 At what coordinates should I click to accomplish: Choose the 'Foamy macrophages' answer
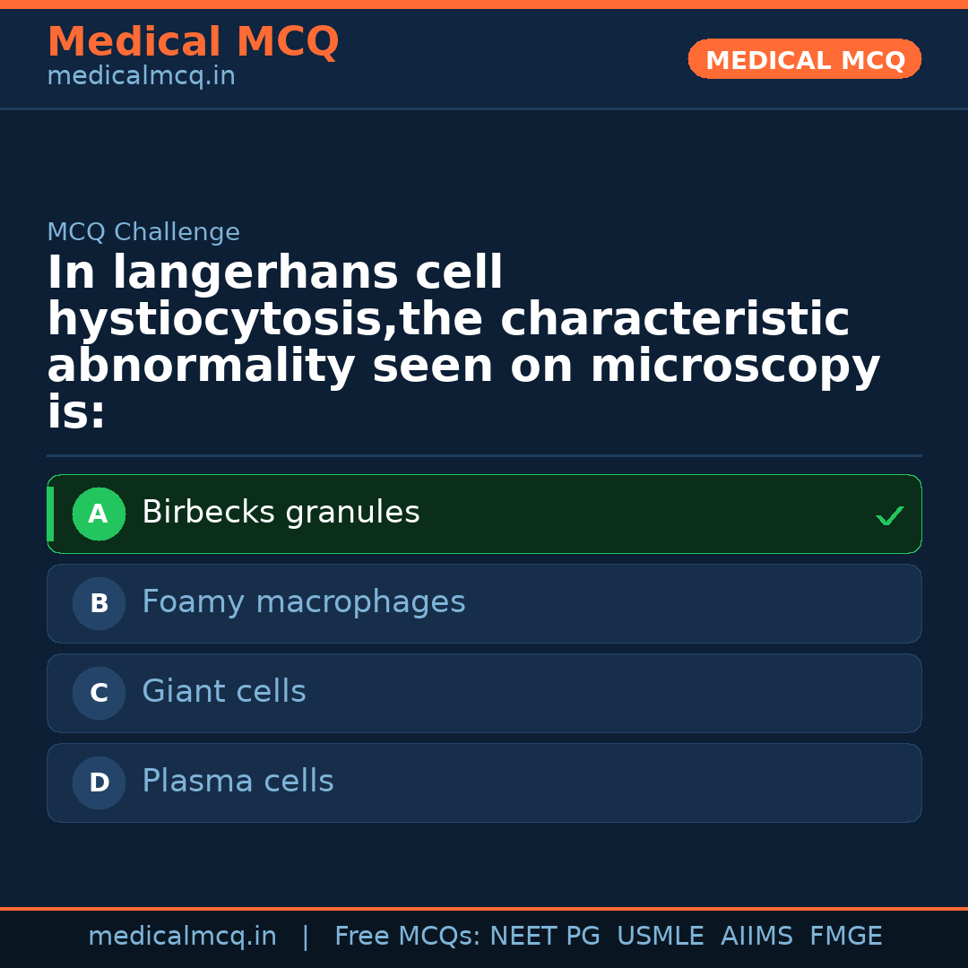[x=303, y=602]
